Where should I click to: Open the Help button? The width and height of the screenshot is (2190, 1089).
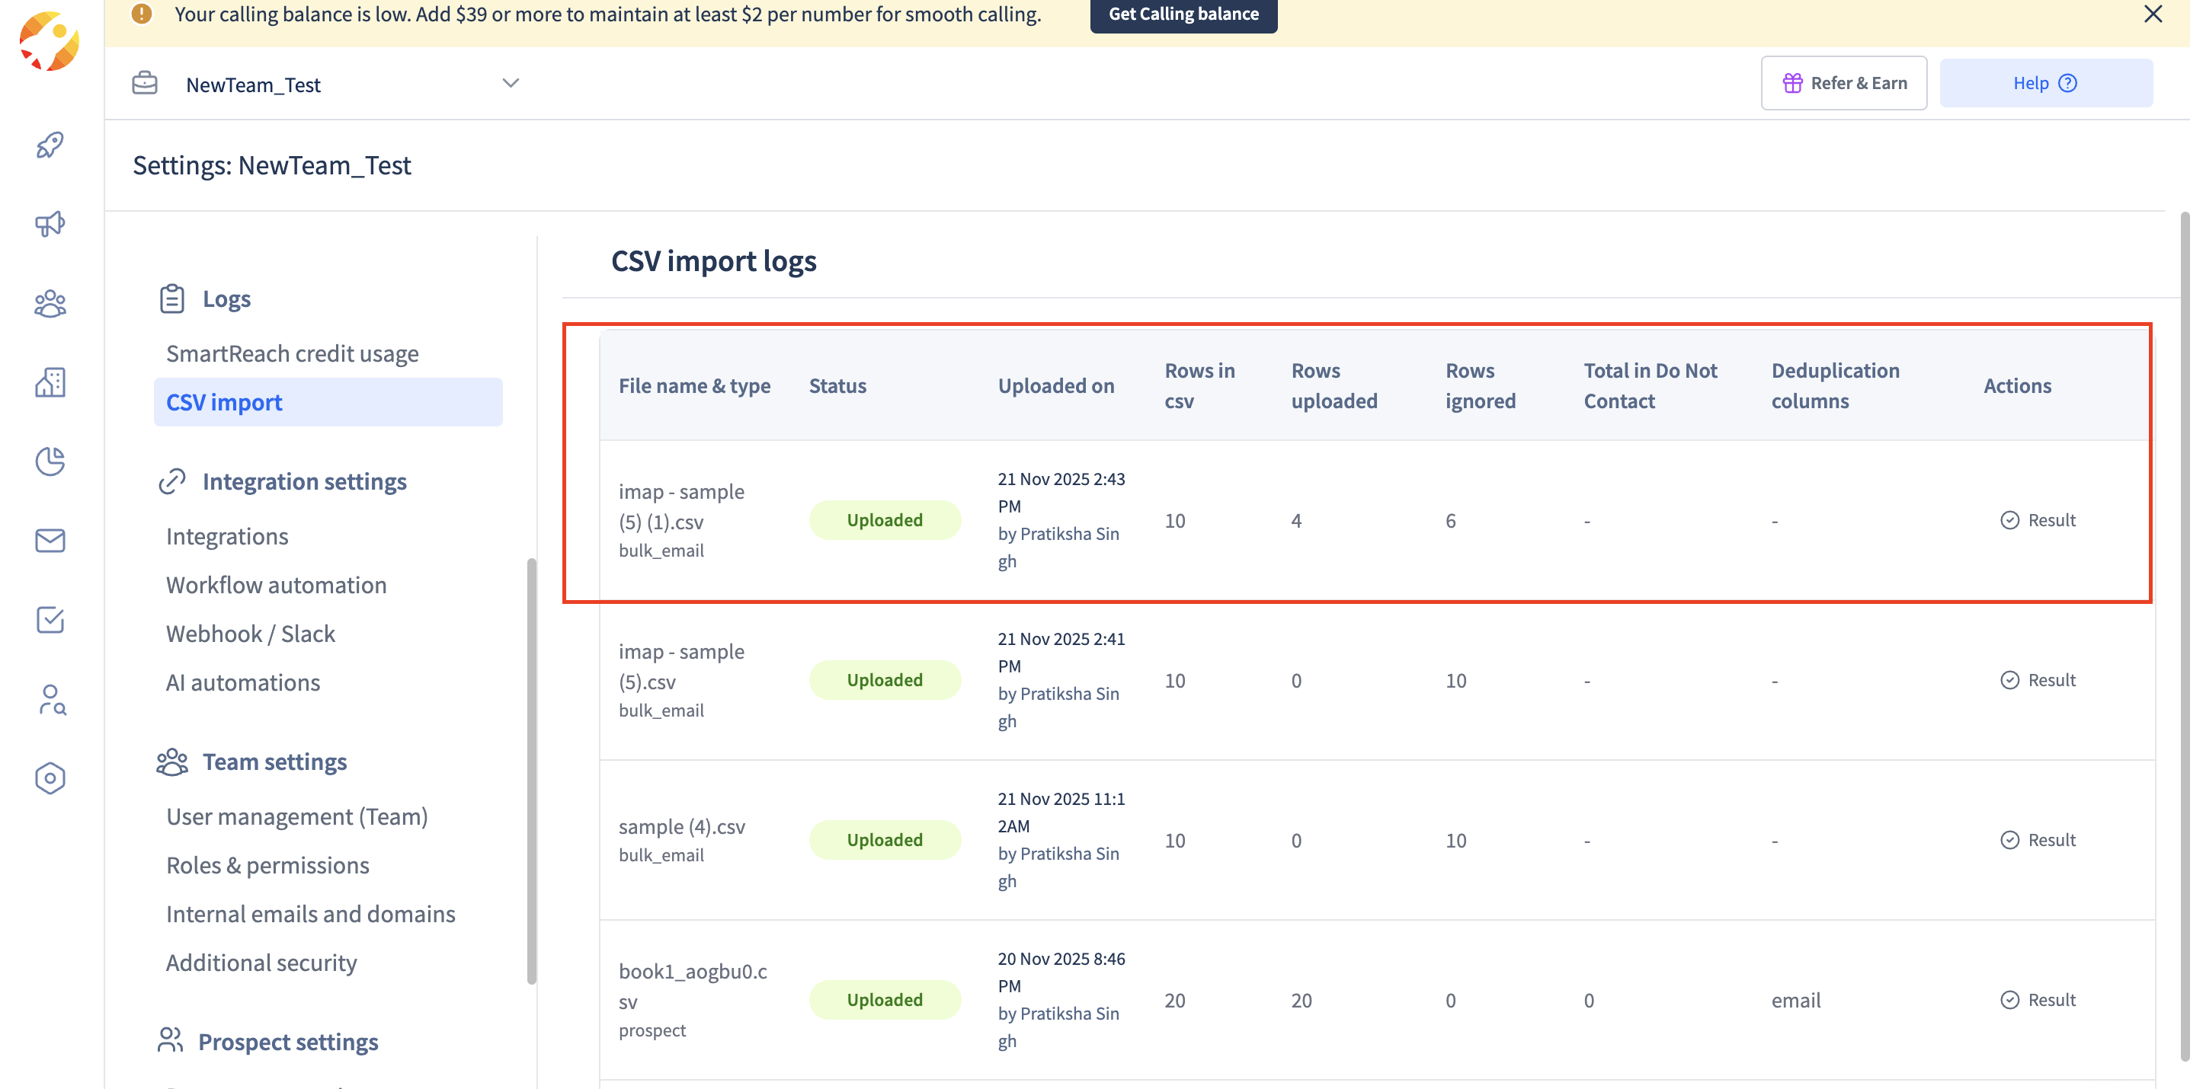pos(2044,83)
